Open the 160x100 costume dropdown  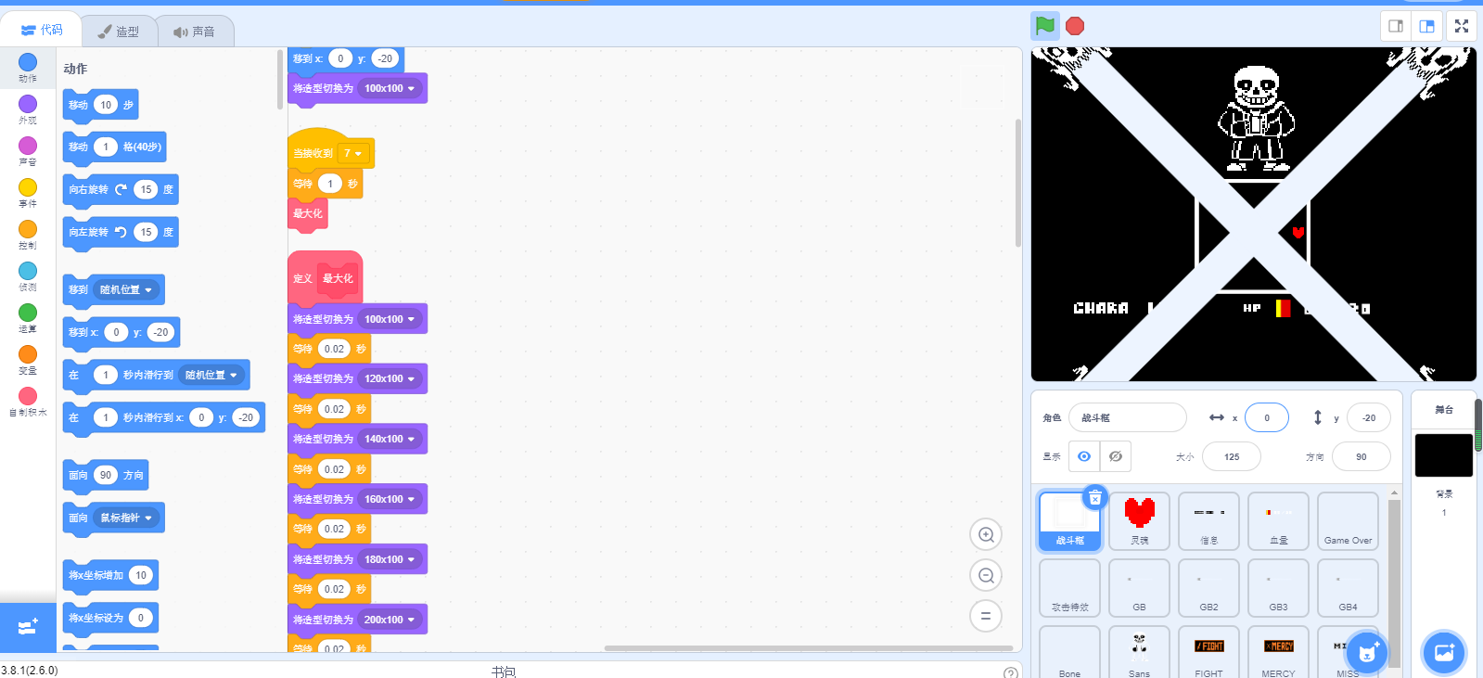(x=390, y=499)
